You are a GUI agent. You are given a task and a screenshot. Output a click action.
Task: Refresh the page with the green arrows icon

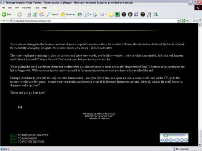[x=35, y=14]
